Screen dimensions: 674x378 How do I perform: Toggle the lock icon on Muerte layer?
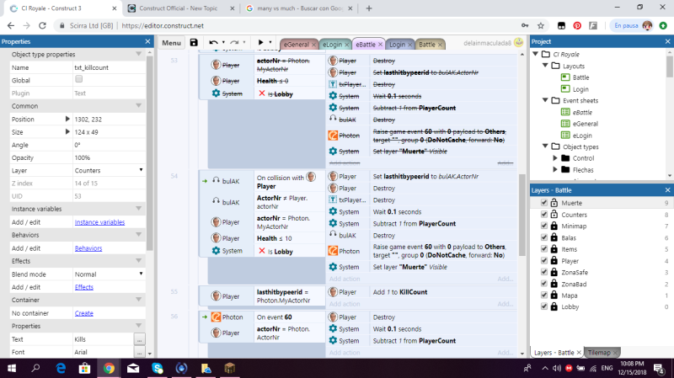(554, 202)
